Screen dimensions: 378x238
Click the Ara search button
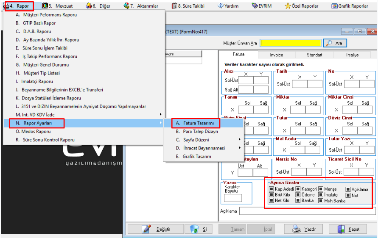coord(335,43)
